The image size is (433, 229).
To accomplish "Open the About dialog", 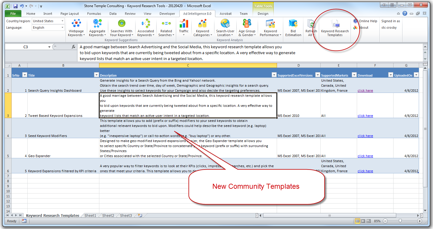I will (361, 28).
